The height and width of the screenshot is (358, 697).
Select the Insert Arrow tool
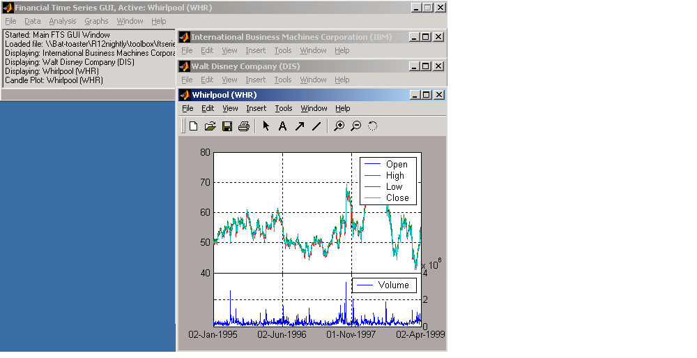299,126
